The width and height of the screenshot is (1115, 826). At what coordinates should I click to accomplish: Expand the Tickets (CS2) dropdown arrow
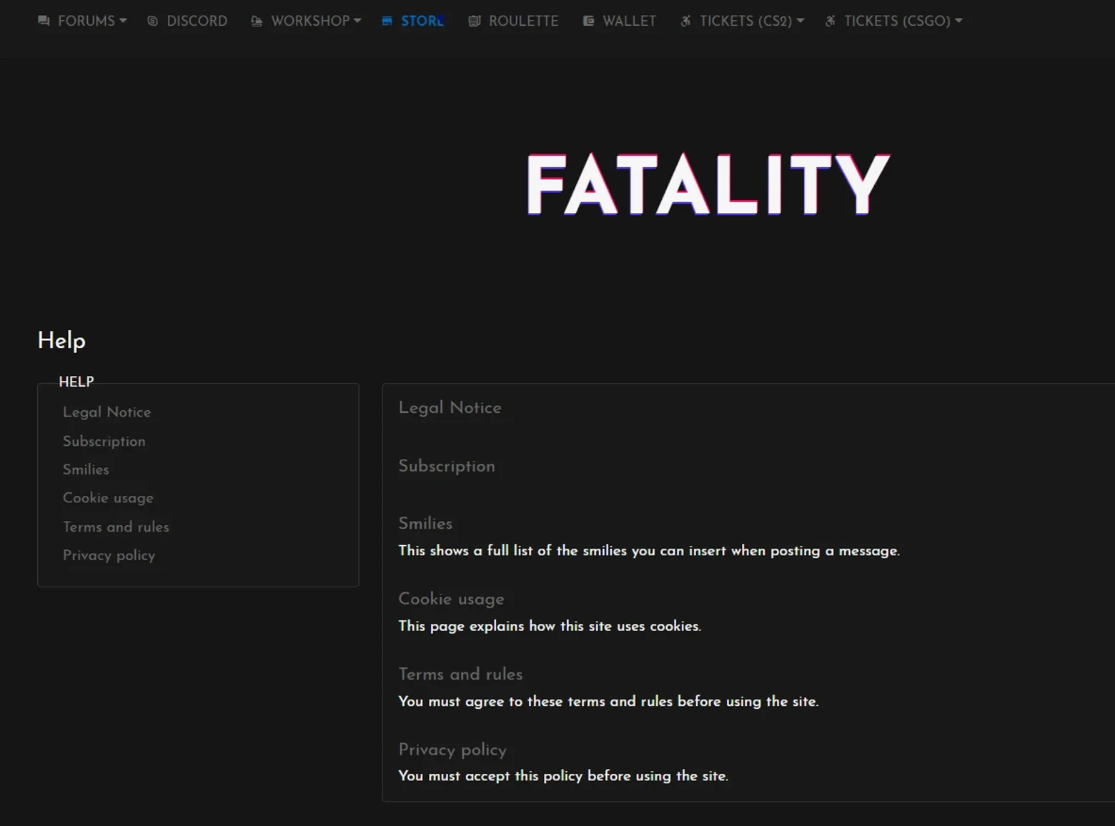(x=801, y=21)
